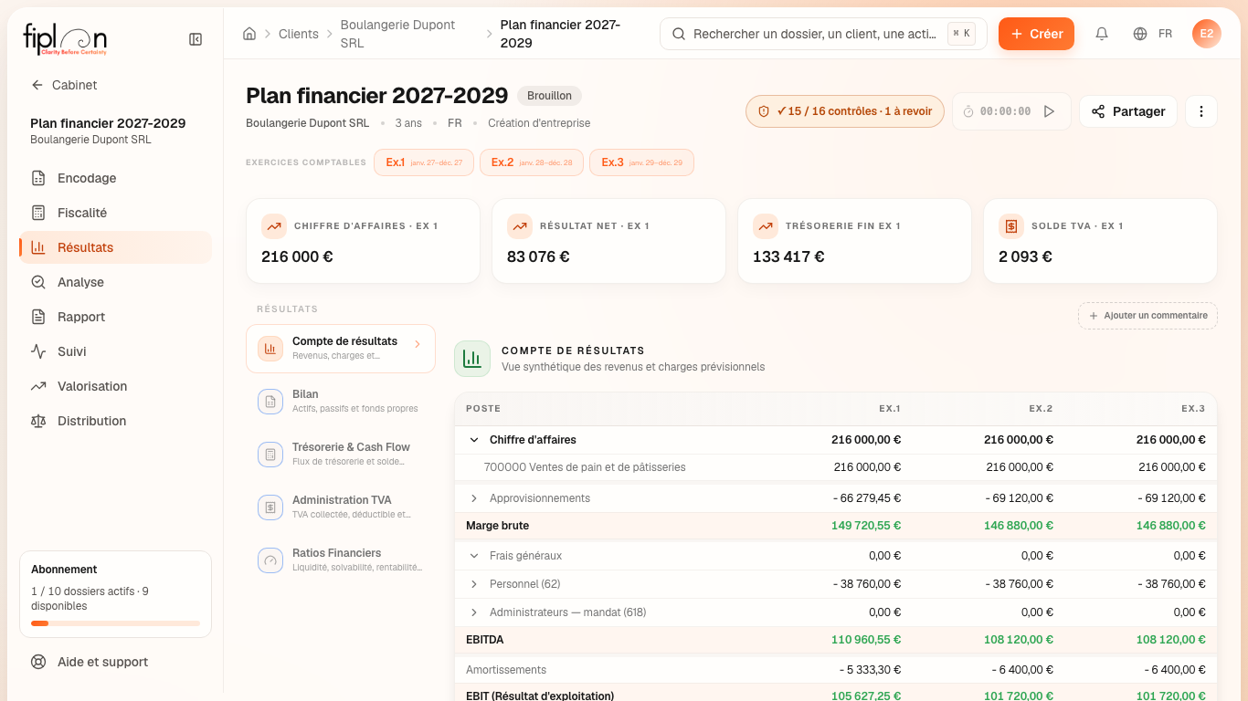Start the timer play button

1049,111
